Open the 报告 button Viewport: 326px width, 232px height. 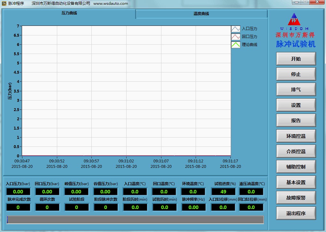[296, 121]
